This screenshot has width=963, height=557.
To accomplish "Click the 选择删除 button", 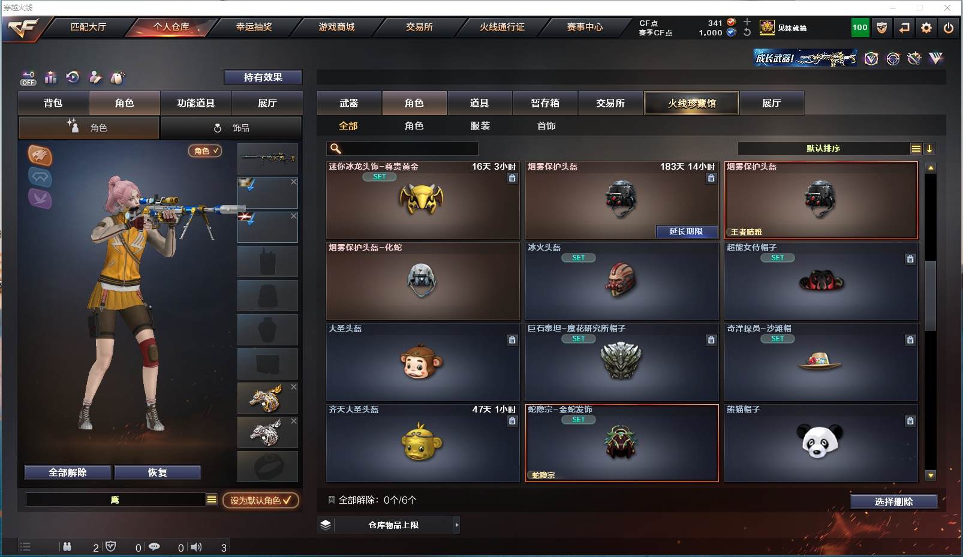I will [x=893, y=502].
